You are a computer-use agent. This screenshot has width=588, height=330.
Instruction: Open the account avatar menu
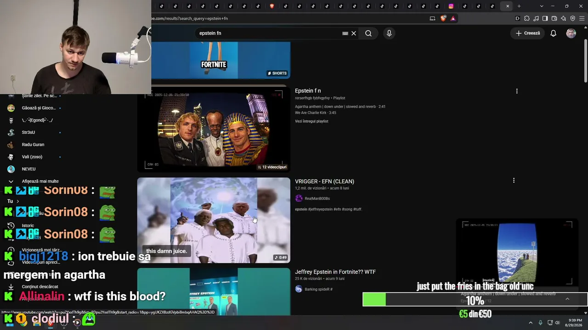click(x=571, y=33)
